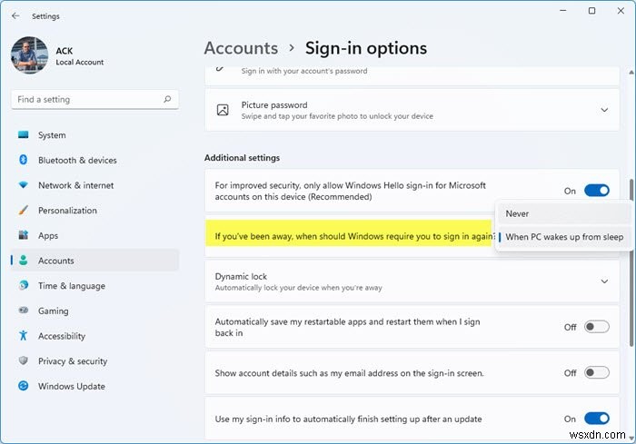
Task: Click the Picture password title
Action: (274, 105)
